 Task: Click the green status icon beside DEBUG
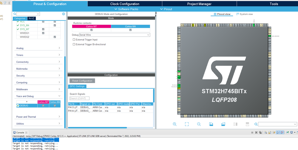click(x=18, y=105)
